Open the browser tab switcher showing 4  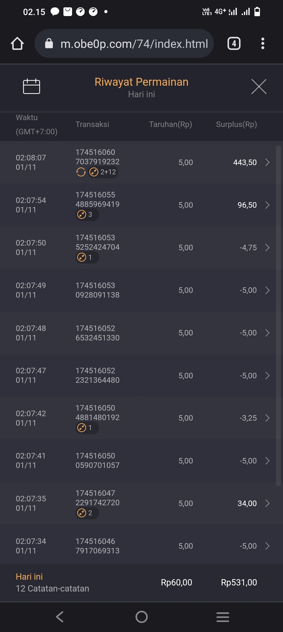(234, 44)
